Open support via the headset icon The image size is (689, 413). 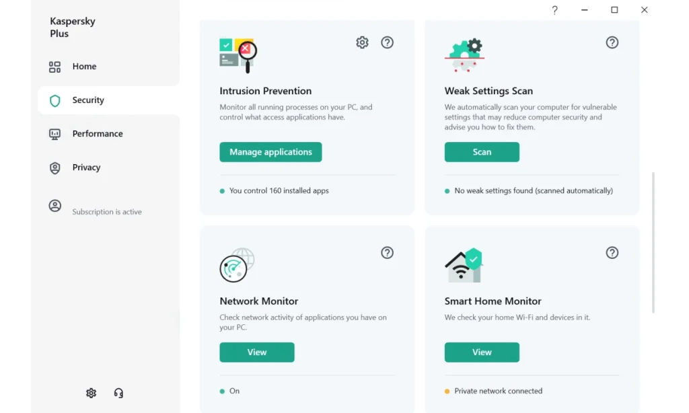pyautogui.click(x=118, y=392)
